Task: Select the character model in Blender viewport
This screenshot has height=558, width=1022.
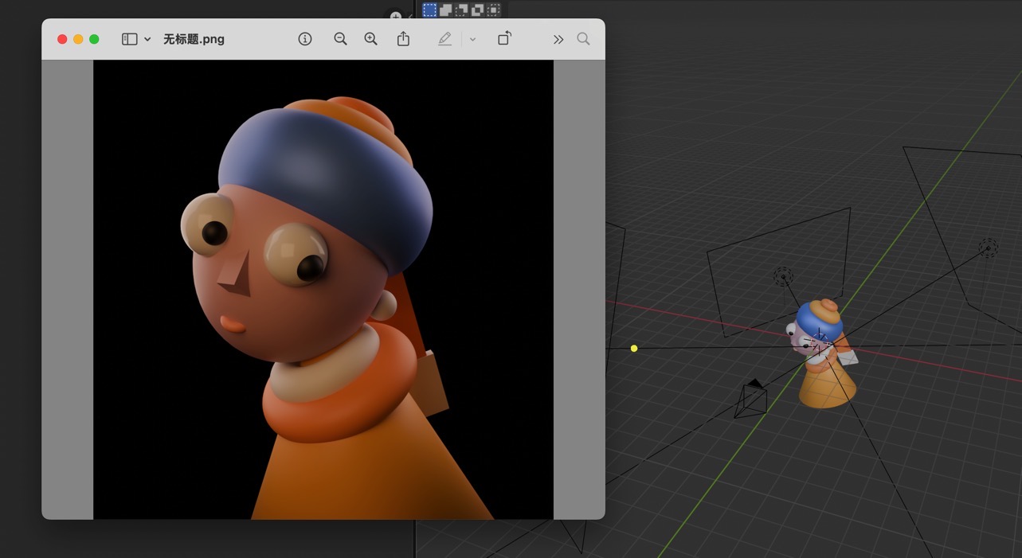Action: click(820, 354)
